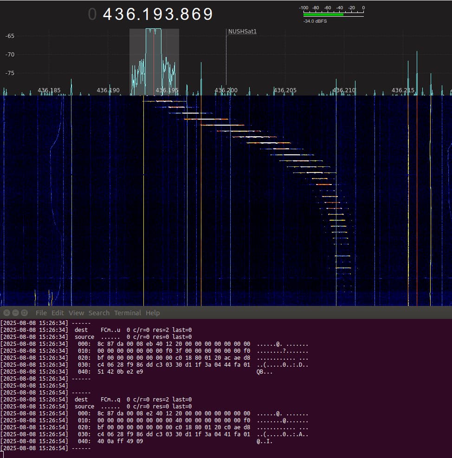Open the Help menu in terminal
Image resolution: width=452 pixels, height=458 pixels.
click(x=153, y=313)
